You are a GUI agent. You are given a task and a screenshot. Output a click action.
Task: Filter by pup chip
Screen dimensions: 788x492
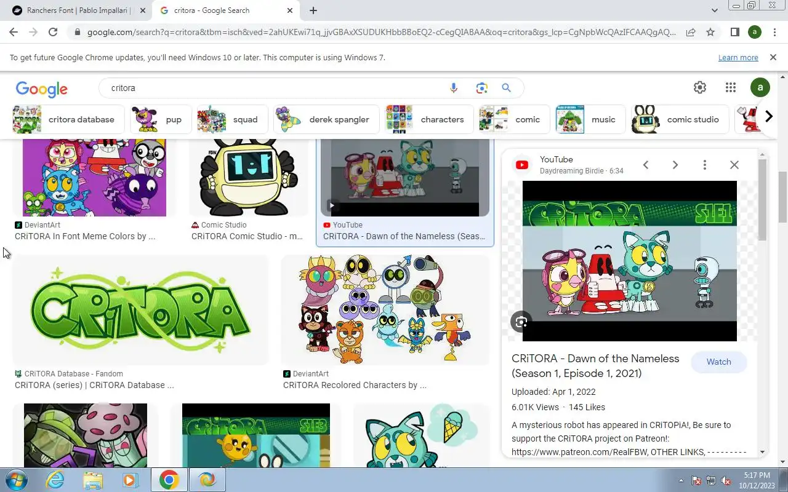click(161, 119)
